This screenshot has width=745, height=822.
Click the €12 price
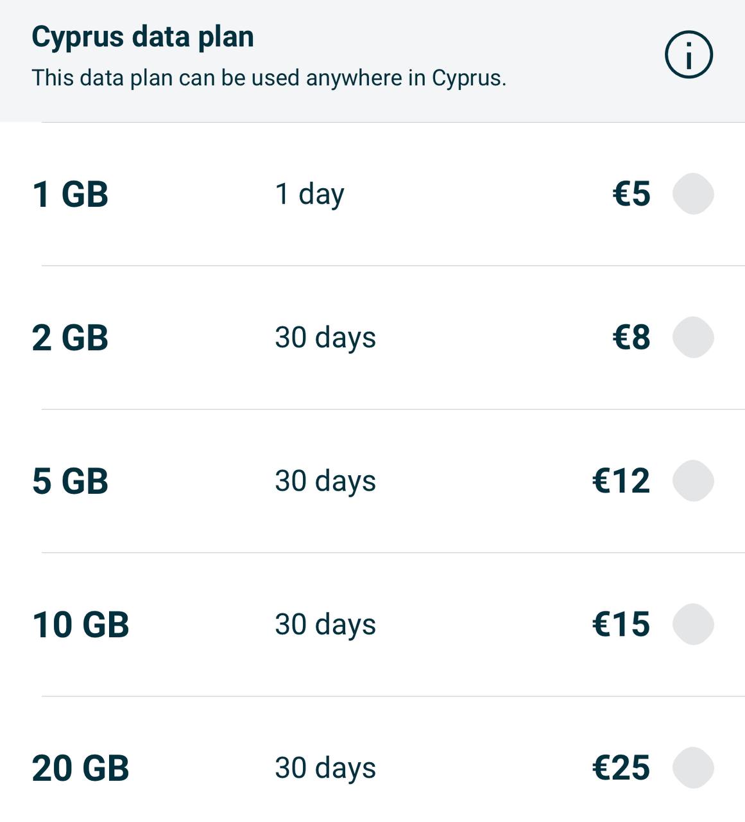(621, 481)
